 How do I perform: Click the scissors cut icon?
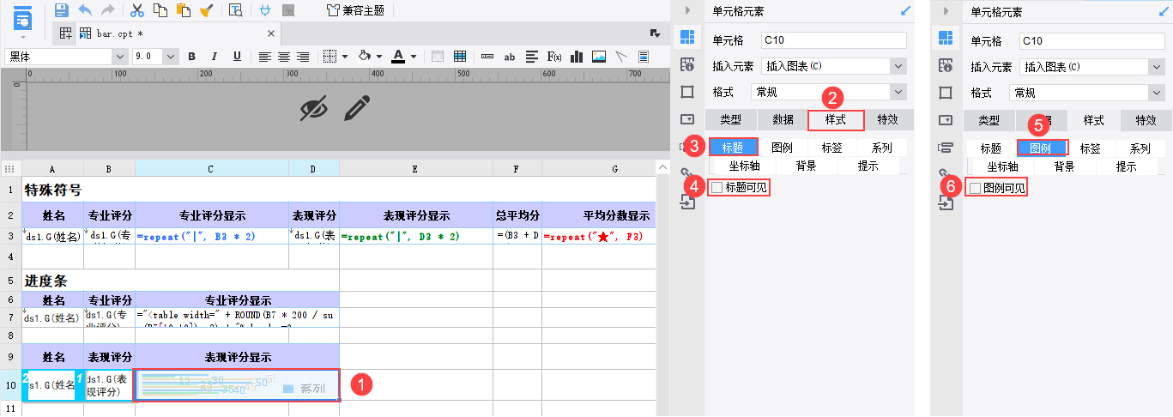pos(137,10)
